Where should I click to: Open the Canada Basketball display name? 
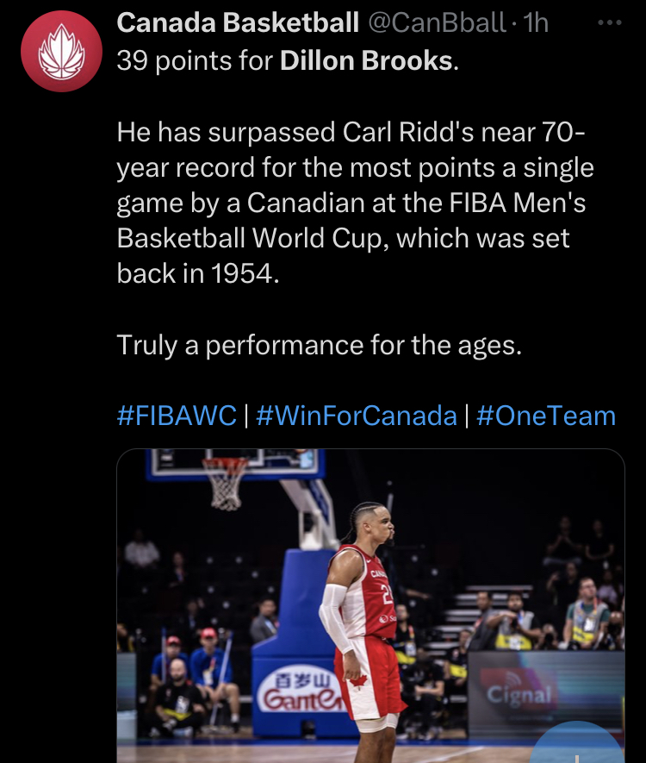coord(238,23)
